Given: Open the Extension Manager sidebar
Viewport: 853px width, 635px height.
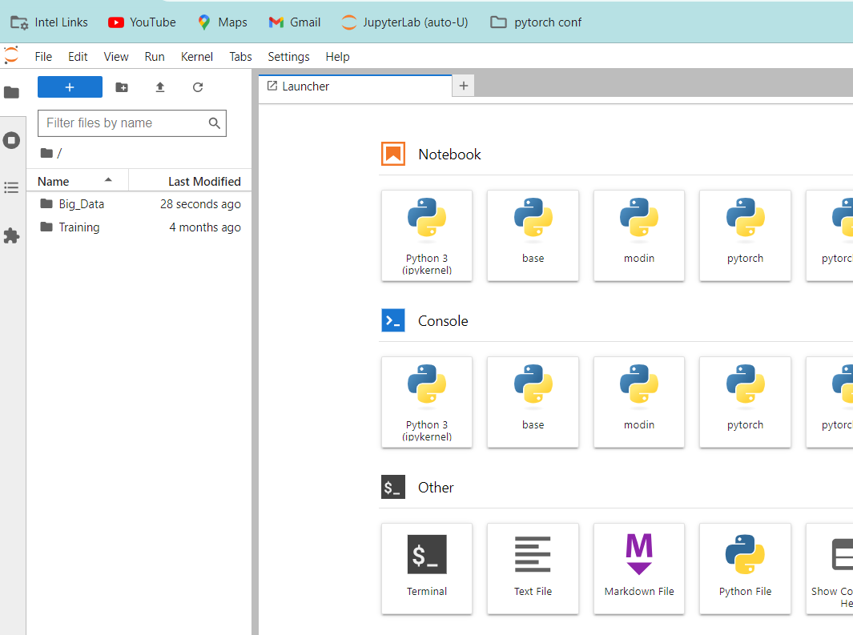Looking at the screenshot, I should click(x=11, y=235).
